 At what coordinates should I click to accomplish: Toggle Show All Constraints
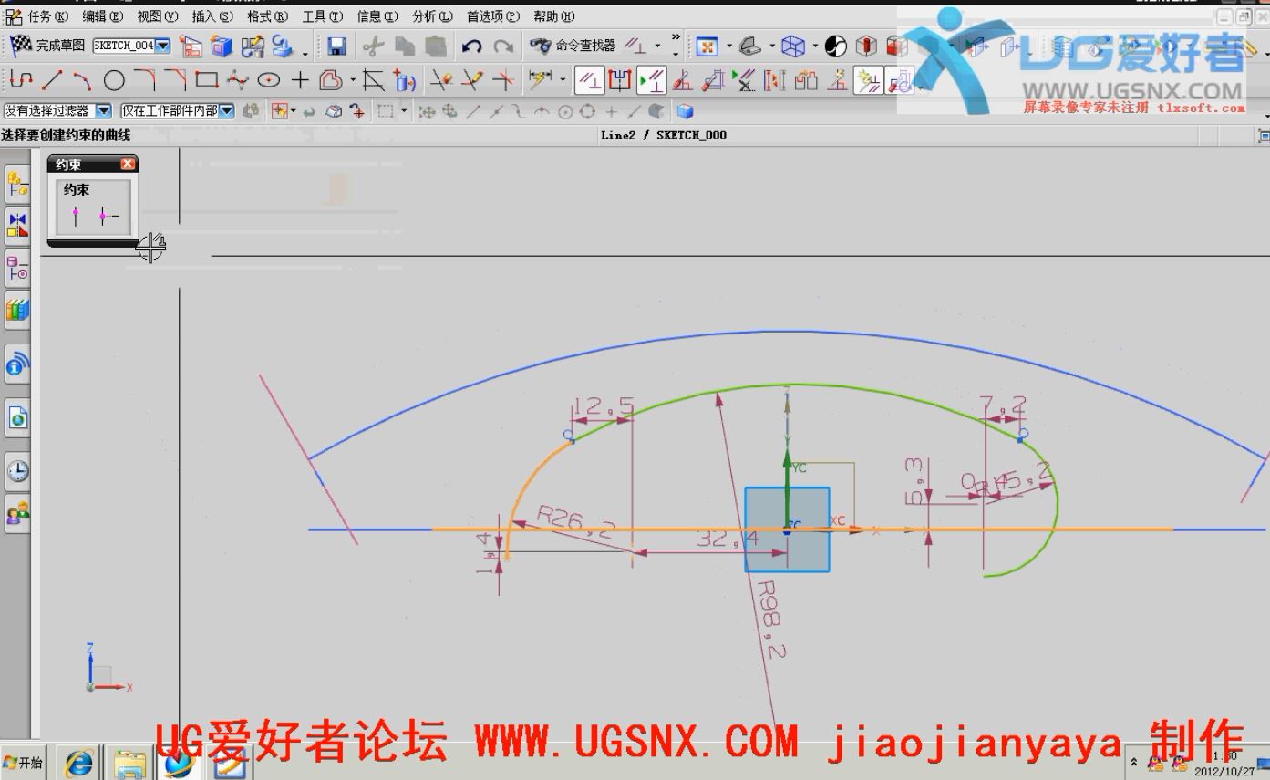[652, 80]
